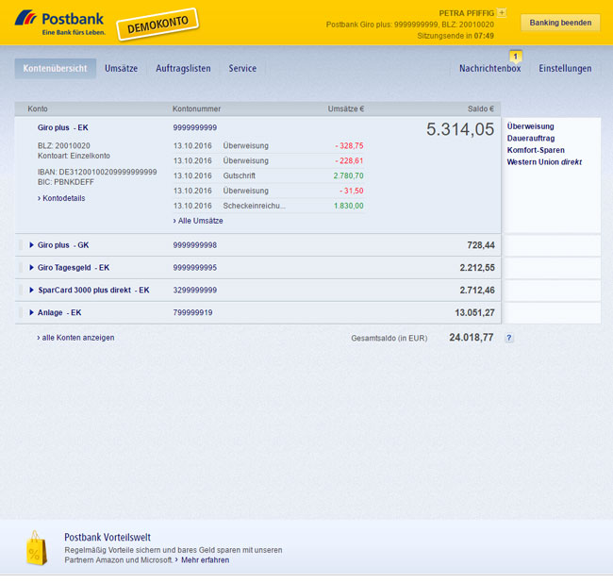Expand the Giro plus - GK account
Image resolution: width=613 pixels, height=583 pixels.
(32, 245)
